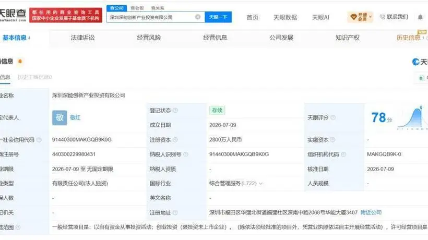The height and width of the screenshot is (240, 428).
Task: Click the score distribution chart
Action: (x=413, y=117)
